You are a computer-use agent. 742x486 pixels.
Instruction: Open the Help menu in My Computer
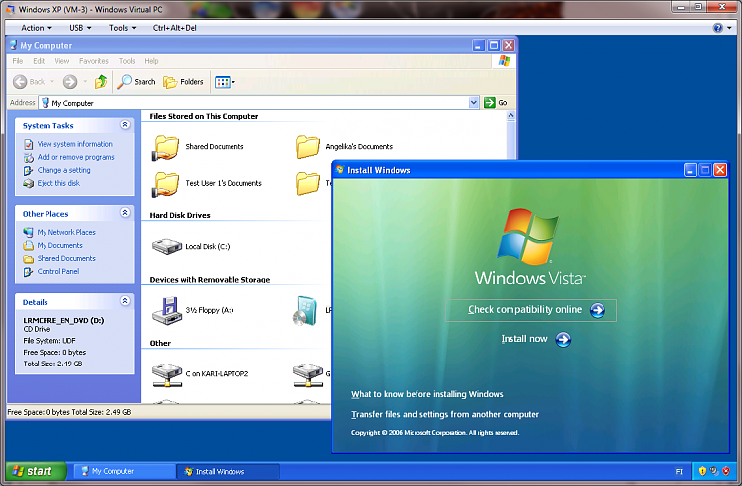point(152,61)
